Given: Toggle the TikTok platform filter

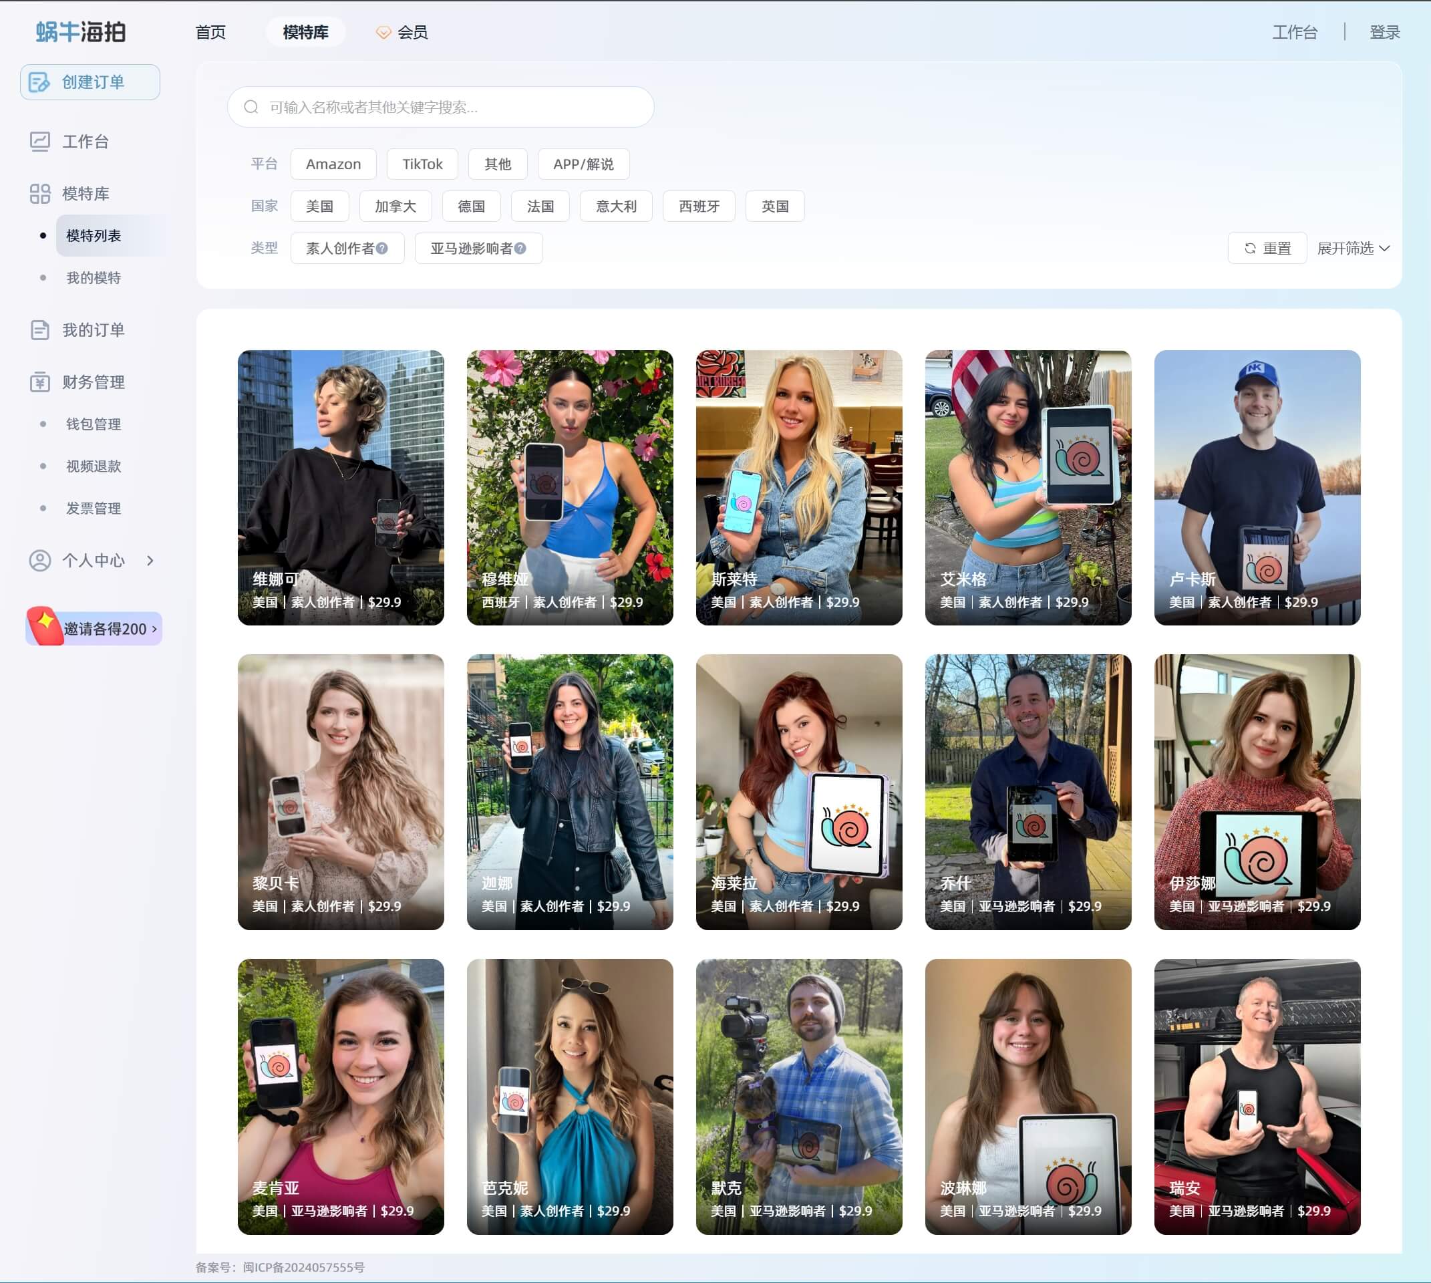Looking at the screenshot, I should point(422,164).
